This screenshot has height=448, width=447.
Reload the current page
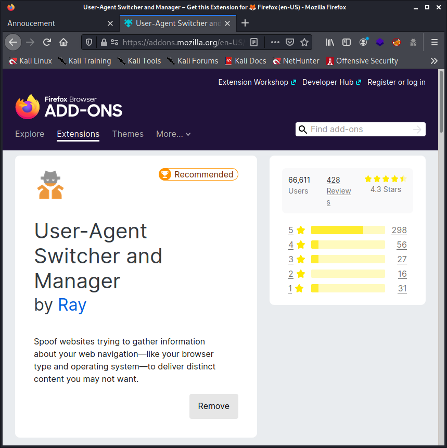(47, 43)
